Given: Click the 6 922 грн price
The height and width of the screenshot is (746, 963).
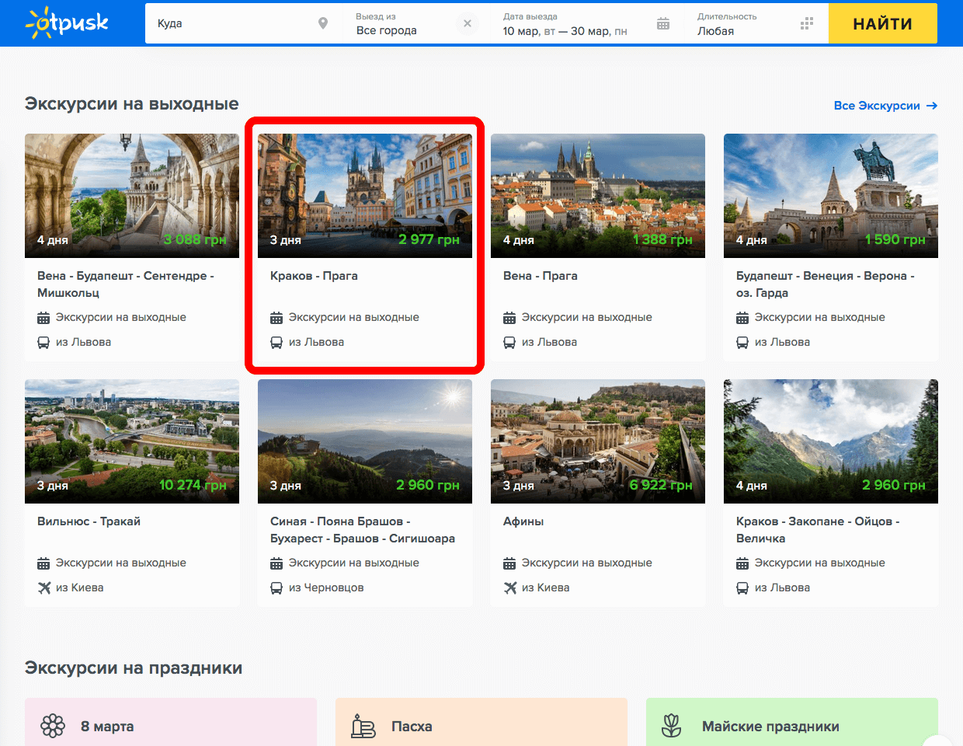Looking at the screenshot, I should pos(661,485).
